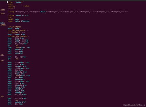Click the jmp .L3 instruction

[13, 59]
